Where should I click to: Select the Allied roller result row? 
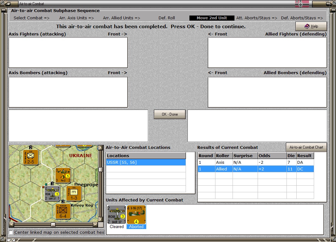(x=256, y=169)
